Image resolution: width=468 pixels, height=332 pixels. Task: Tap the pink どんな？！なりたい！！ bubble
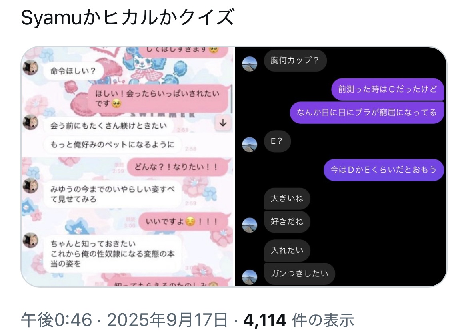pyautogui.click(x=178, y=167)
